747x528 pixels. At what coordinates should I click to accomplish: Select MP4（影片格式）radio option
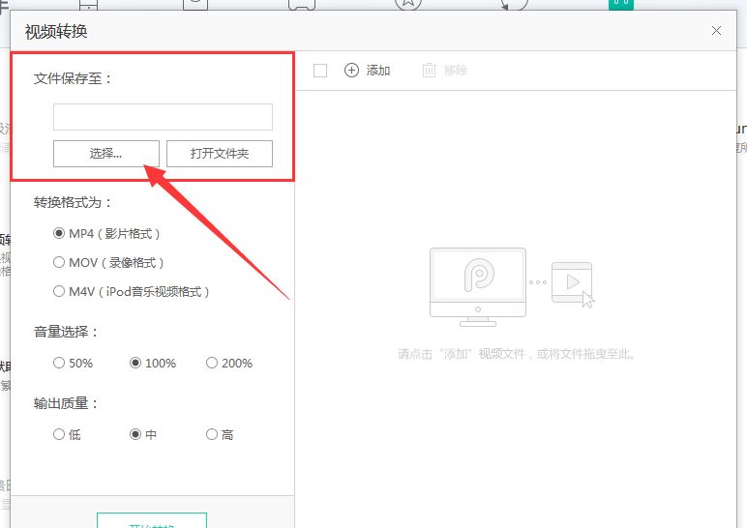(x=59, y=233)
